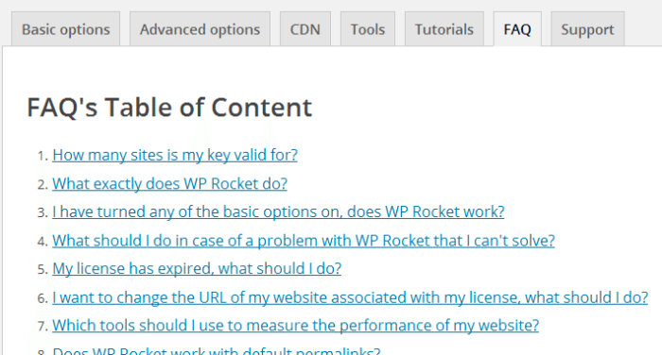Select the FAQ tab
The image size is (662, 355).
[x=517, y=29]
